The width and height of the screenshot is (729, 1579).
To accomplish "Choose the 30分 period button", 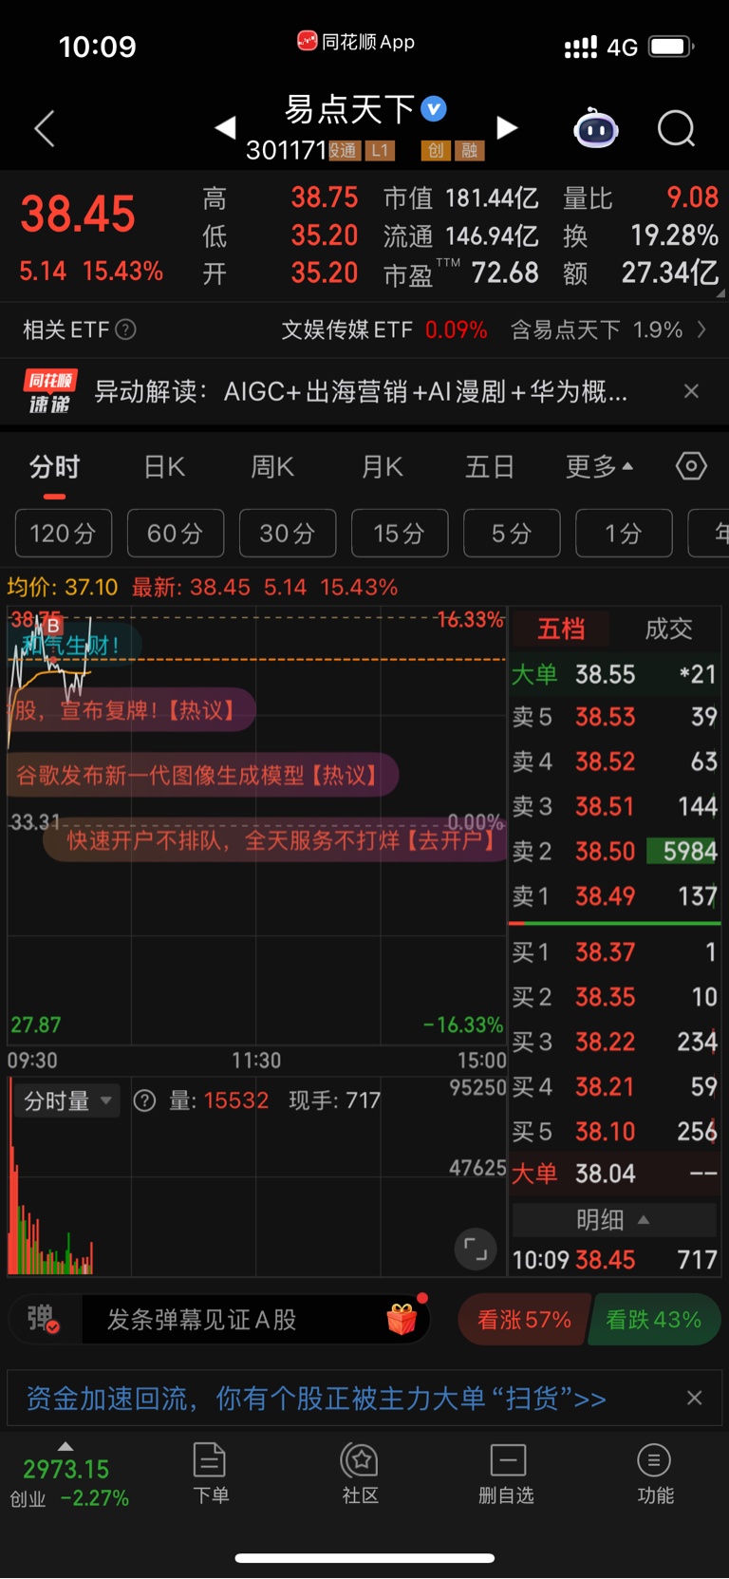I will coord(288,533).
